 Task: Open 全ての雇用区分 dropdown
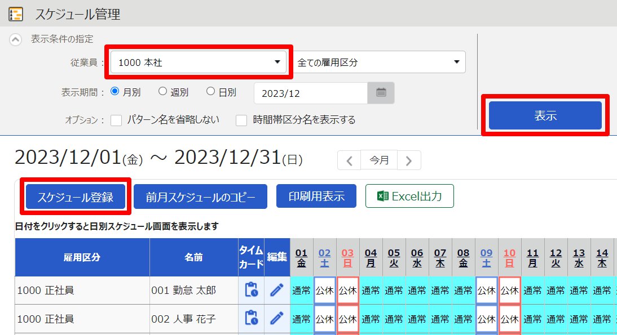tap(380, 62)
